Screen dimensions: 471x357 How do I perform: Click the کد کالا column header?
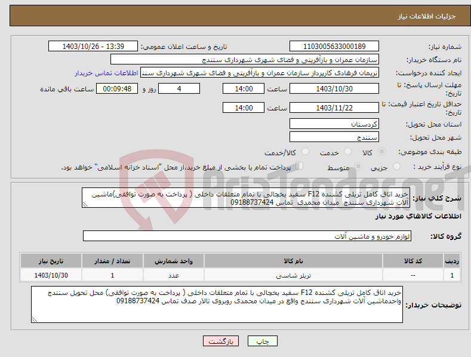(413, 261)
